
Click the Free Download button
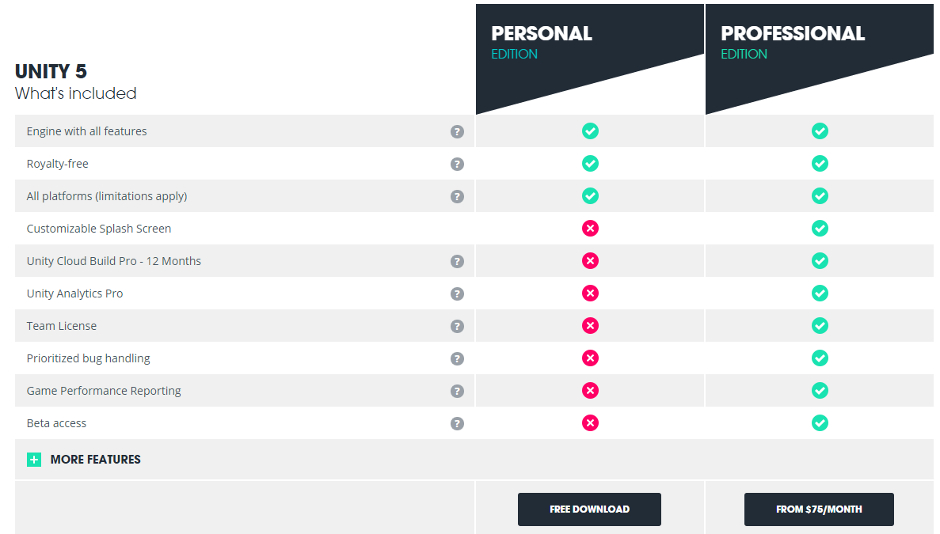click(589, 509)
